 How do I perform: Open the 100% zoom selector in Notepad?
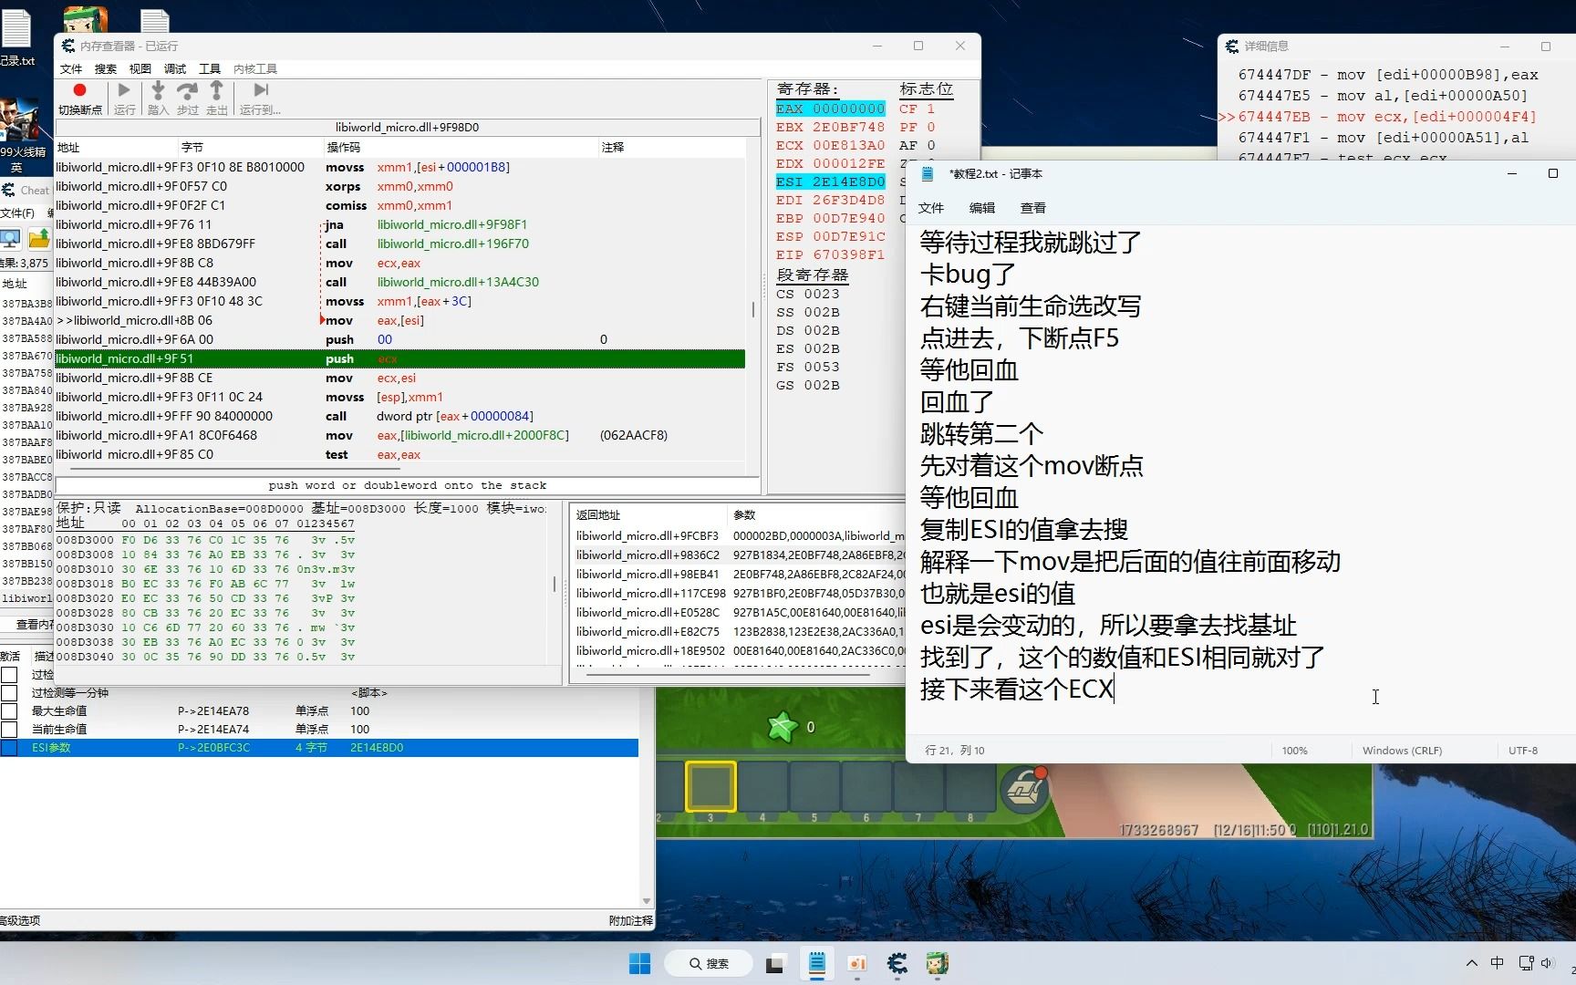coord(1294,750)
